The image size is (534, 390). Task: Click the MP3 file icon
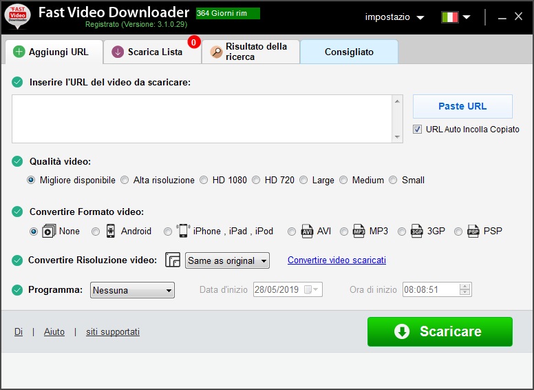pos(359,231)
